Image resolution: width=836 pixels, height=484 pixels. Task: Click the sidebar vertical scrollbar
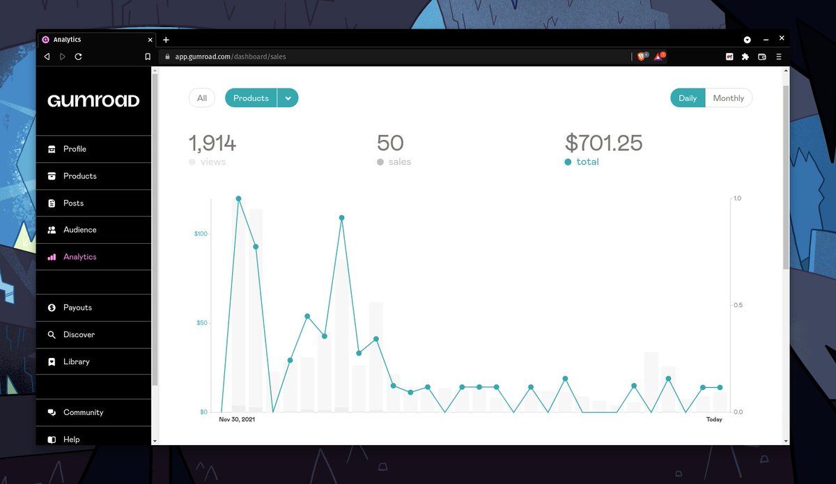point(155,230)
